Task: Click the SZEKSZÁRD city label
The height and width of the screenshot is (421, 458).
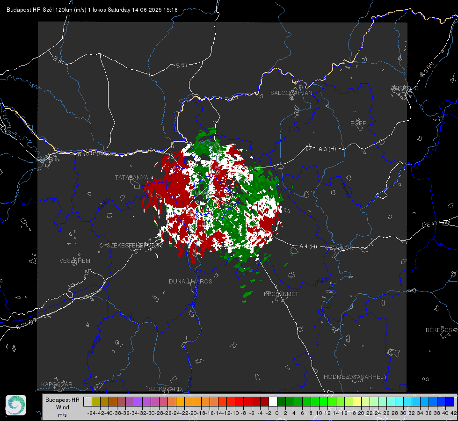Action: 165,389
